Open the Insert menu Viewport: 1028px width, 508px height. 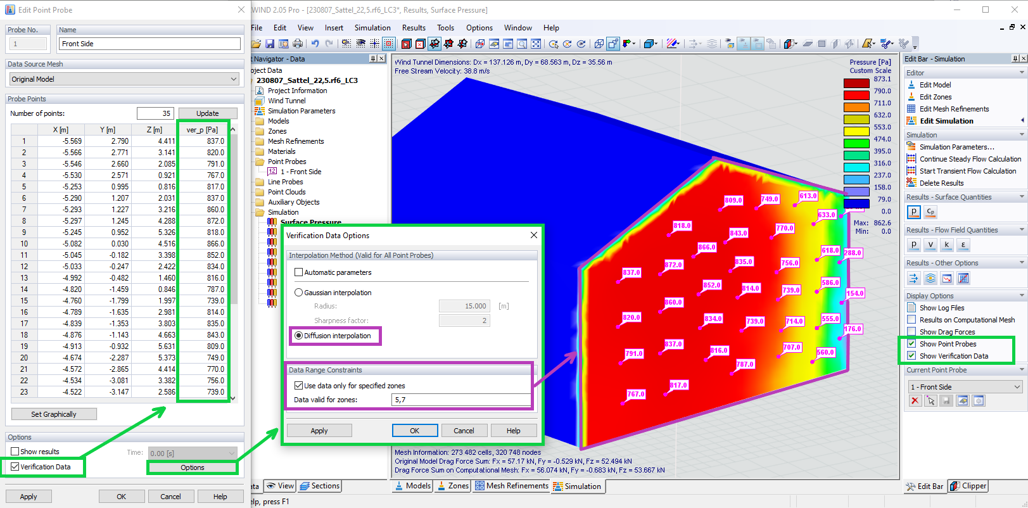click(x=334, y=28)
